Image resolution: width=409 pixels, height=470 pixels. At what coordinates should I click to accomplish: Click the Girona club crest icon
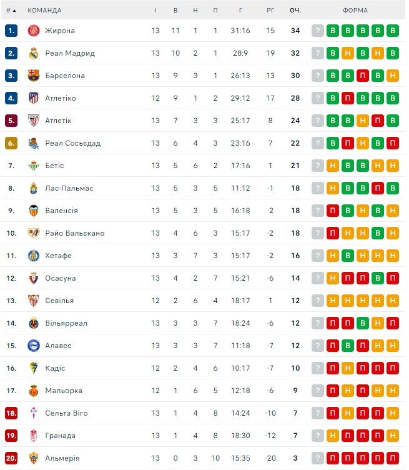pos(34,31)
